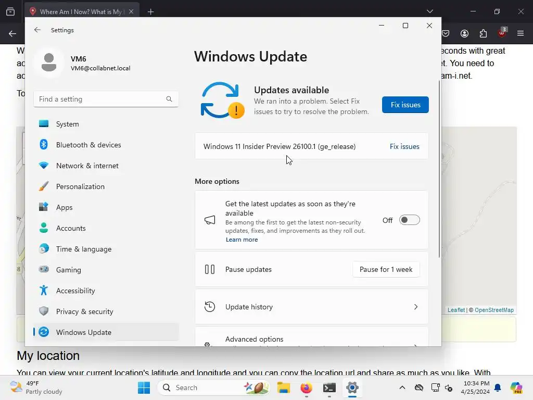Click the Advanced options row
The width and height of the screenshot is (533, 400).
[x=311, y=337]
